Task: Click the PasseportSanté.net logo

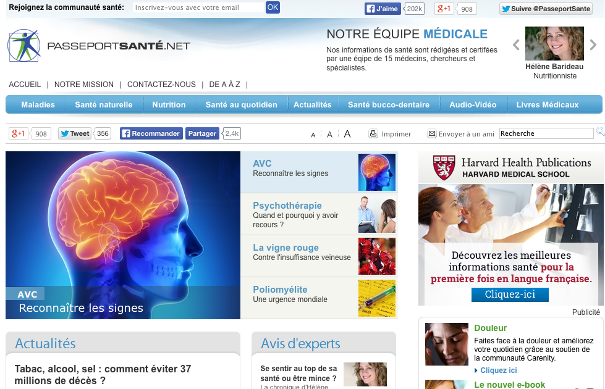Action: coord(99,46)
